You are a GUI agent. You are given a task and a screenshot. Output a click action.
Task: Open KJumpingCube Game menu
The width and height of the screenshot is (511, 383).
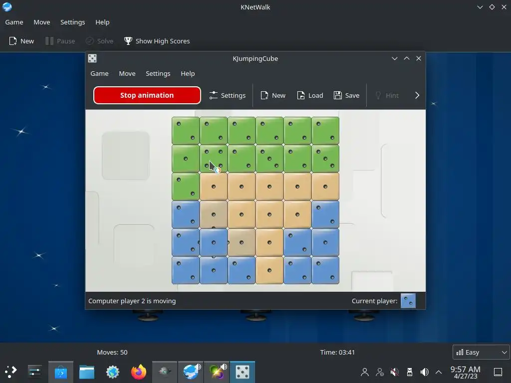99,74
